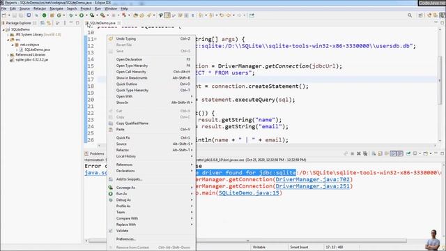Open the dropdown arrow beside Run button
Viewport: 446px width, 251px height.
point(86,15)
